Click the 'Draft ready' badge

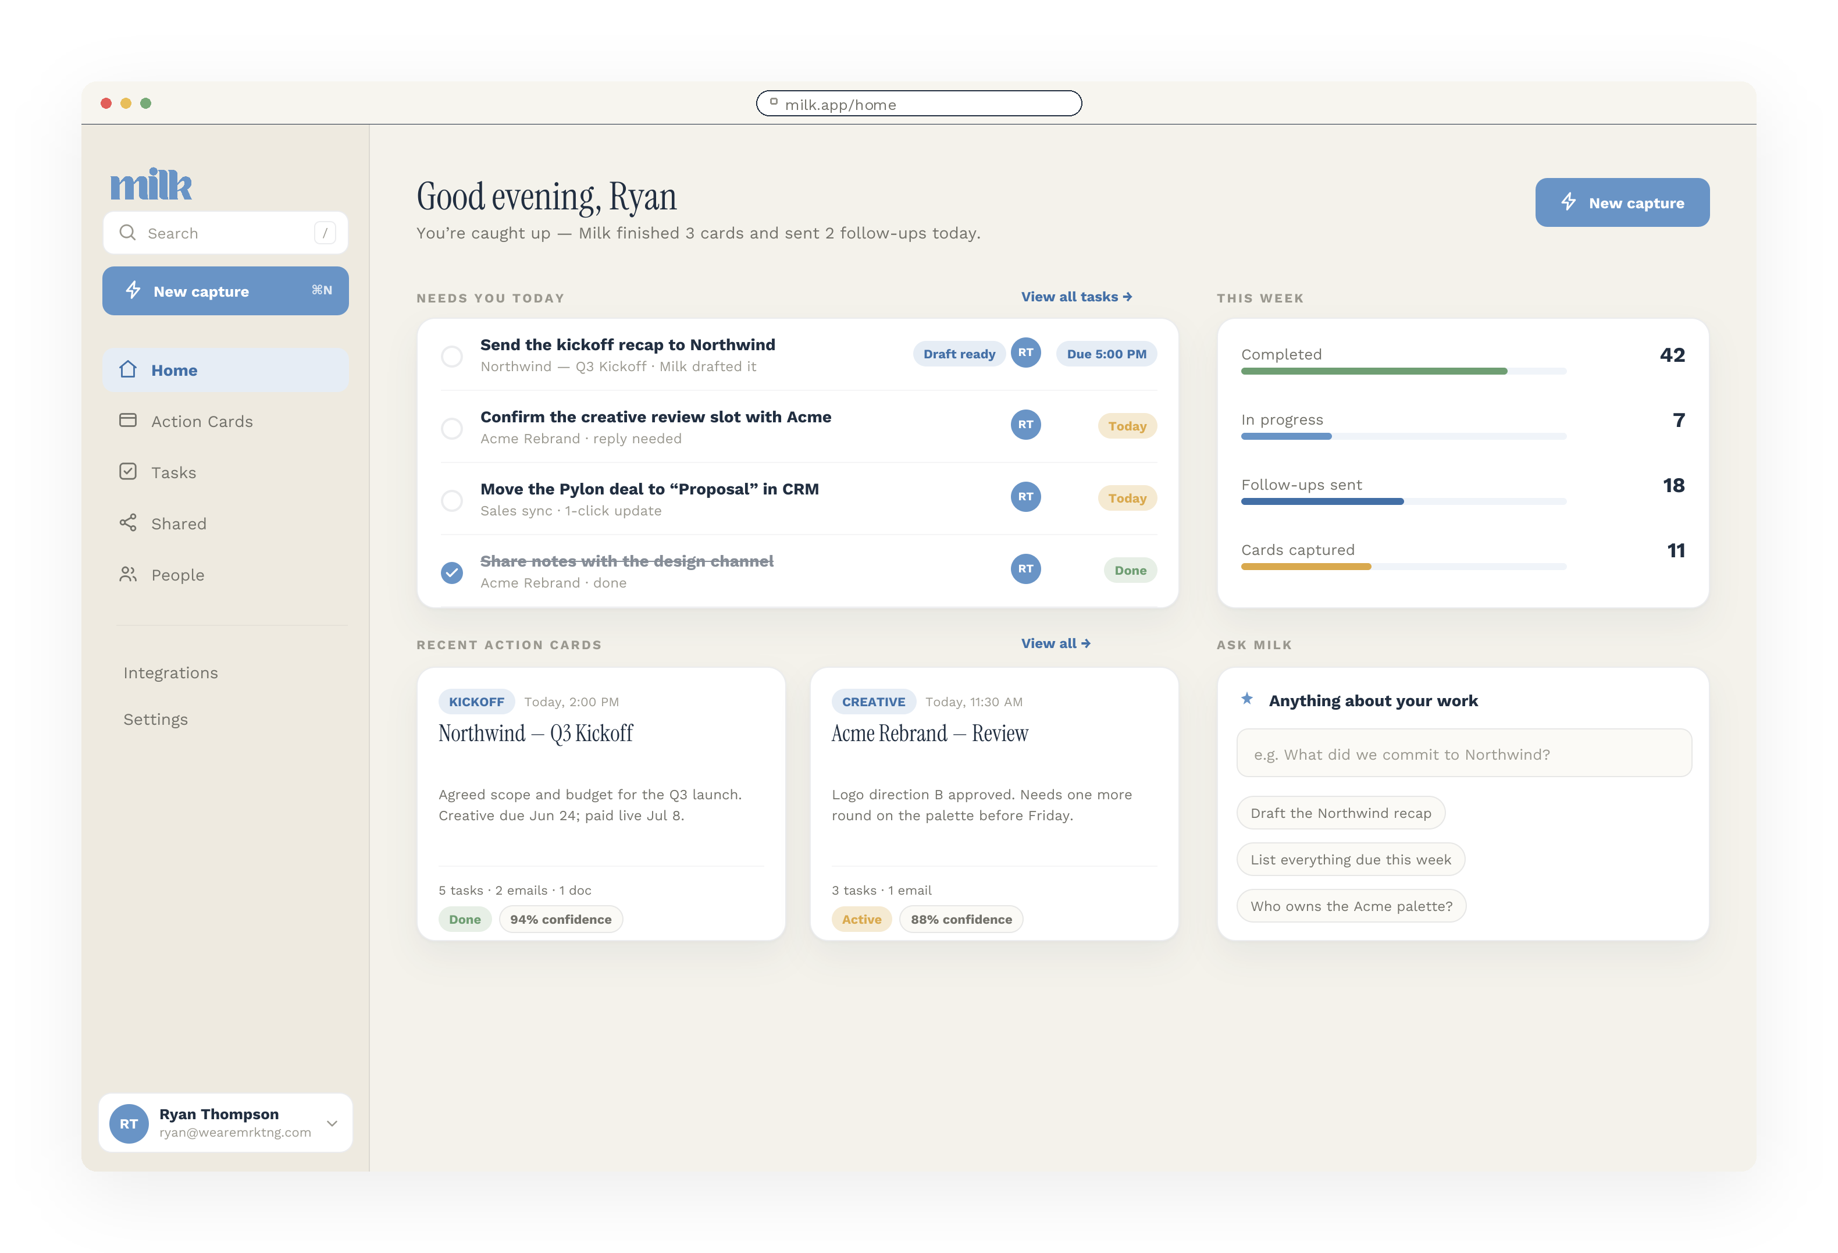click(959, 354)
